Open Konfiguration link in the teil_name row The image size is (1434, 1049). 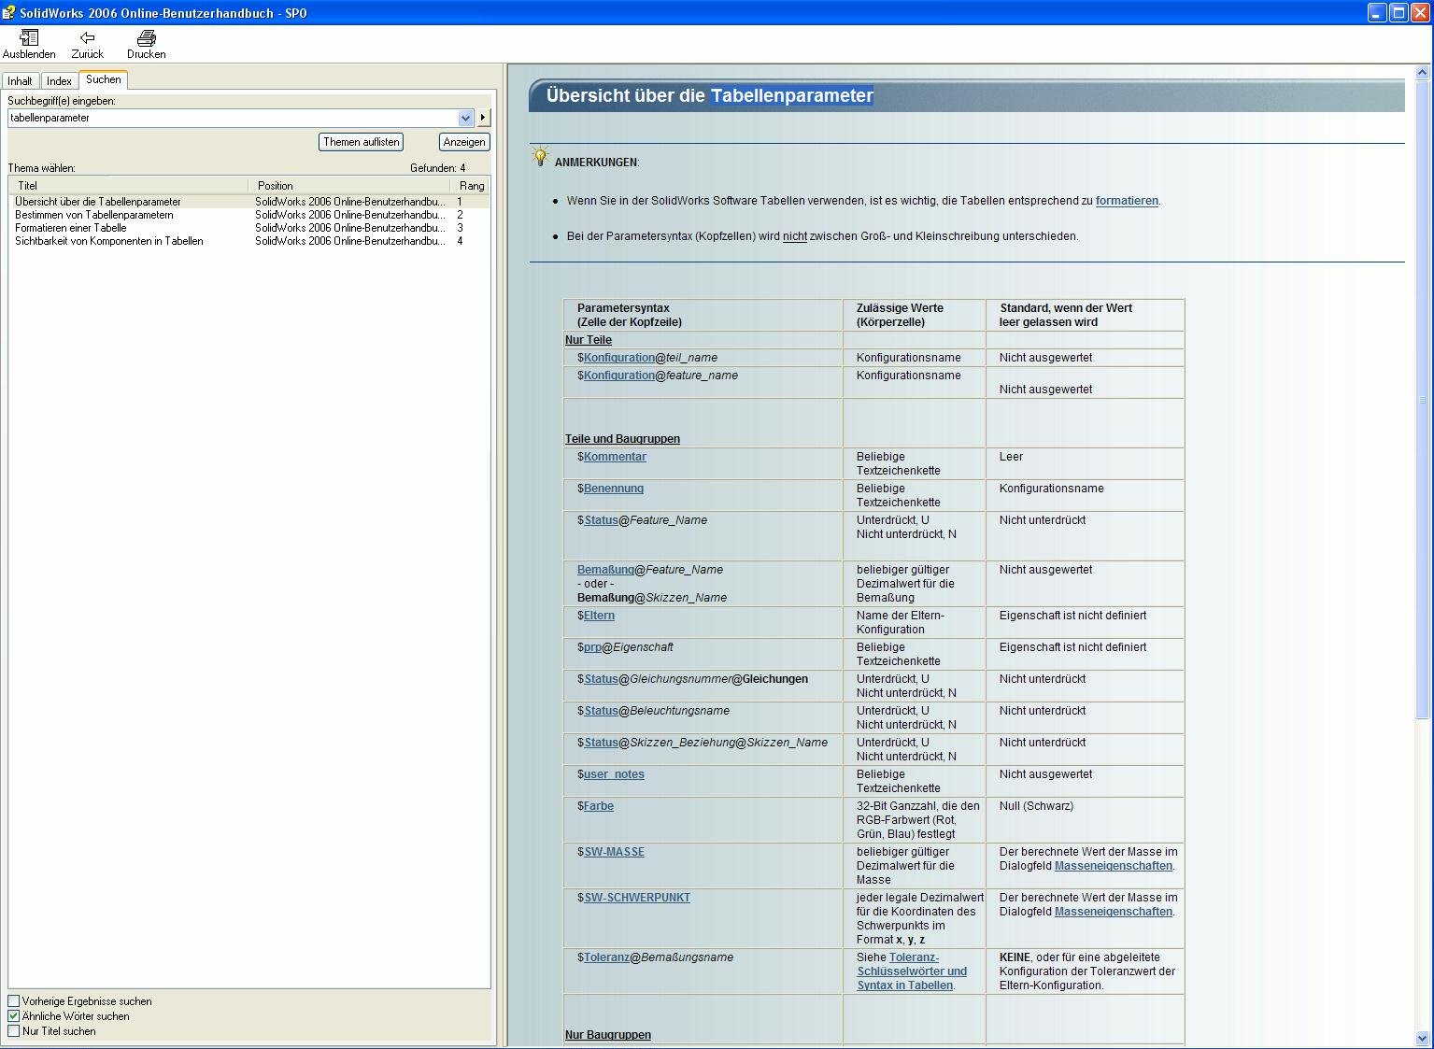(619, 358)
